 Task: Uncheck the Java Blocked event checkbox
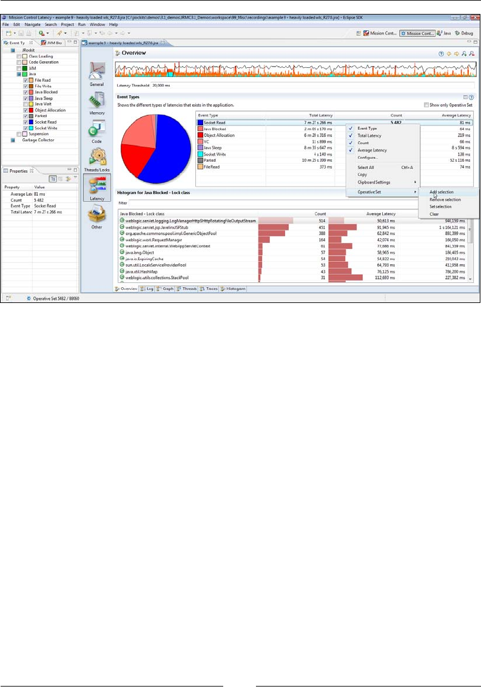tap(25, 92)
